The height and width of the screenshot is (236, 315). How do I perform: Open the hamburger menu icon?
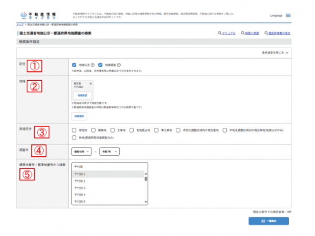(x=303, y=15)
